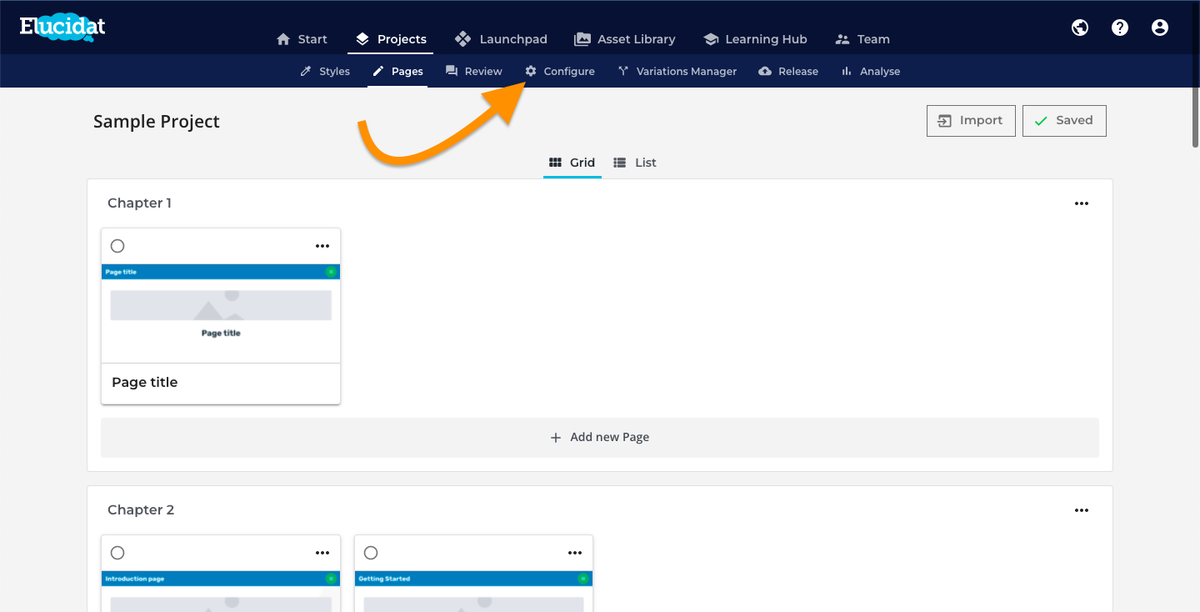Image resolution: width=1200 pixels, height=612 pixels.
Task: Click Add new Page in Chapter 1
Action: tap(600, 438)
